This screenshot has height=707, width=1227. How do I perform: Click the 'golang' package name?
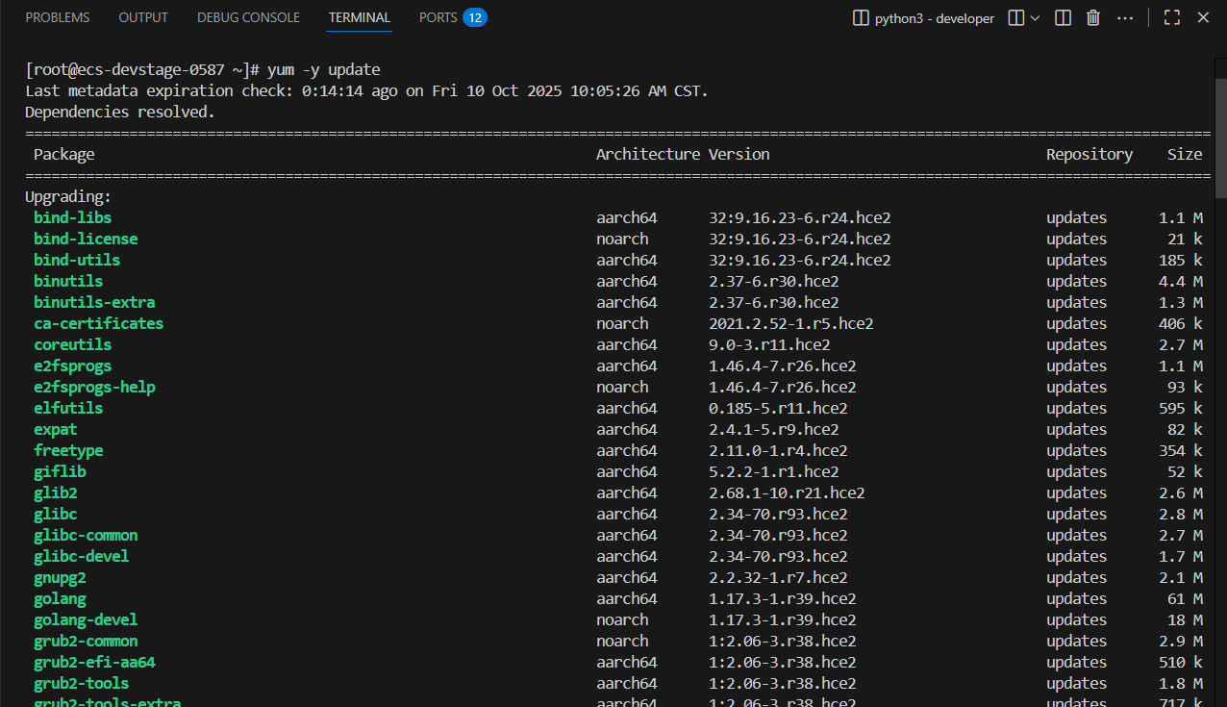[x=60, y=598]
